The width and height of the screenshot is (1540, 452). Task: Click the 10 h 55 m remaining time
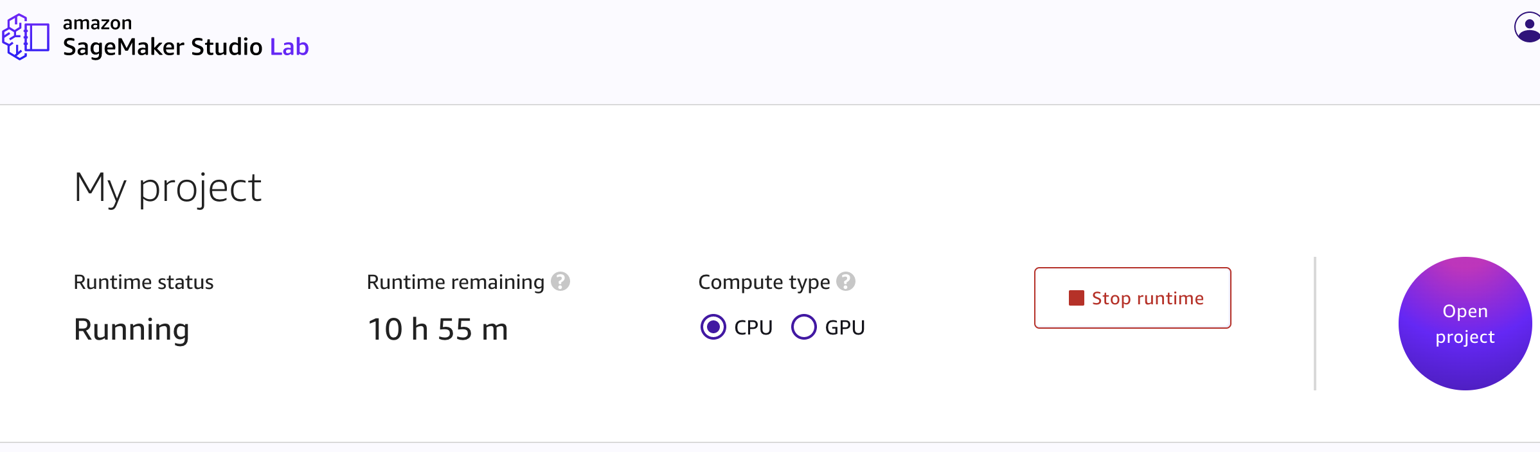438,329
